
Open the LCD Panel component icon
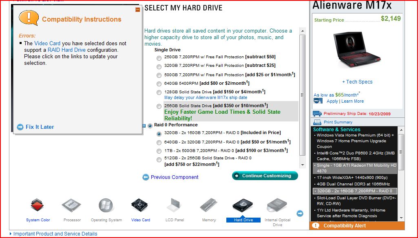click(174, 205)
